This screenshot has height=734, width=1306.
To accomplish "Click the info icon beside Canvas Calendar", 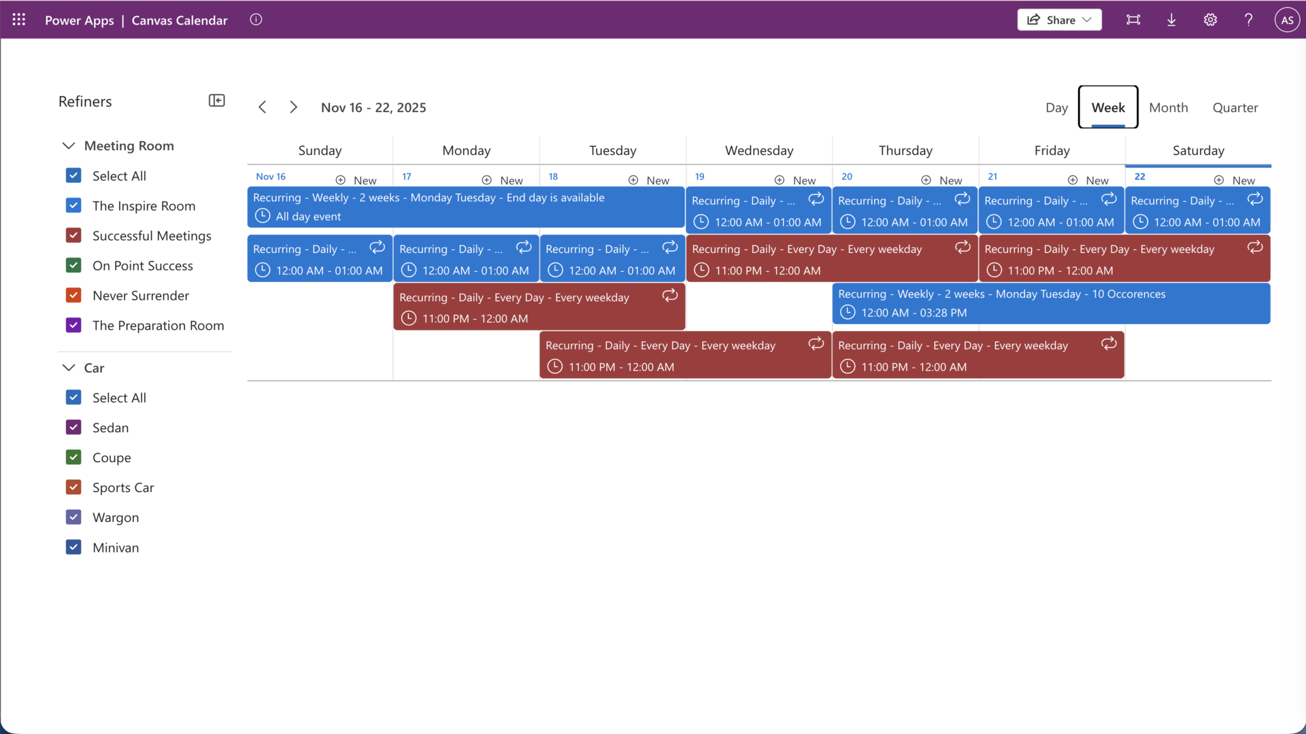I will pyautogui.click(x=256, y=20).
